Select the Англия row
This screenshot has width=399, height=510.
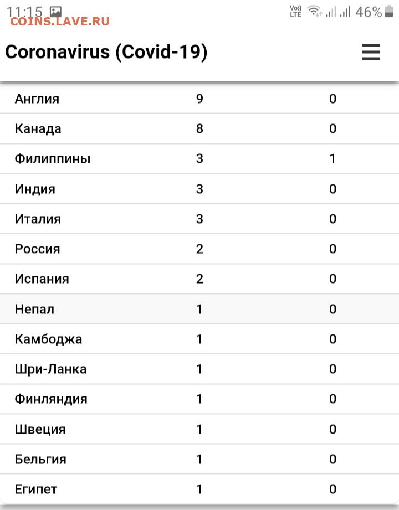pos(199,99)
